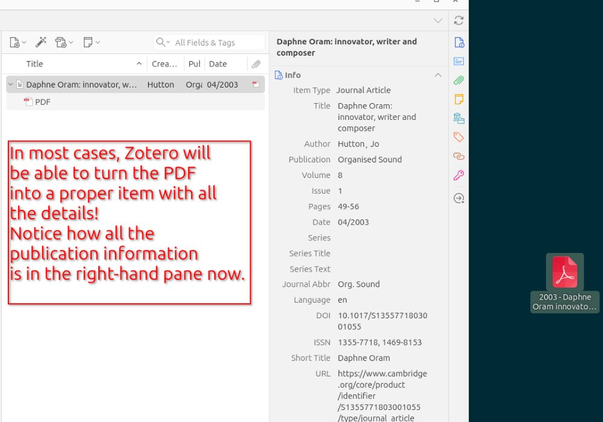Click the PDF attachment indicator in item row
The height and width of the screenshot is (422, 603).
tap(255, 84)
